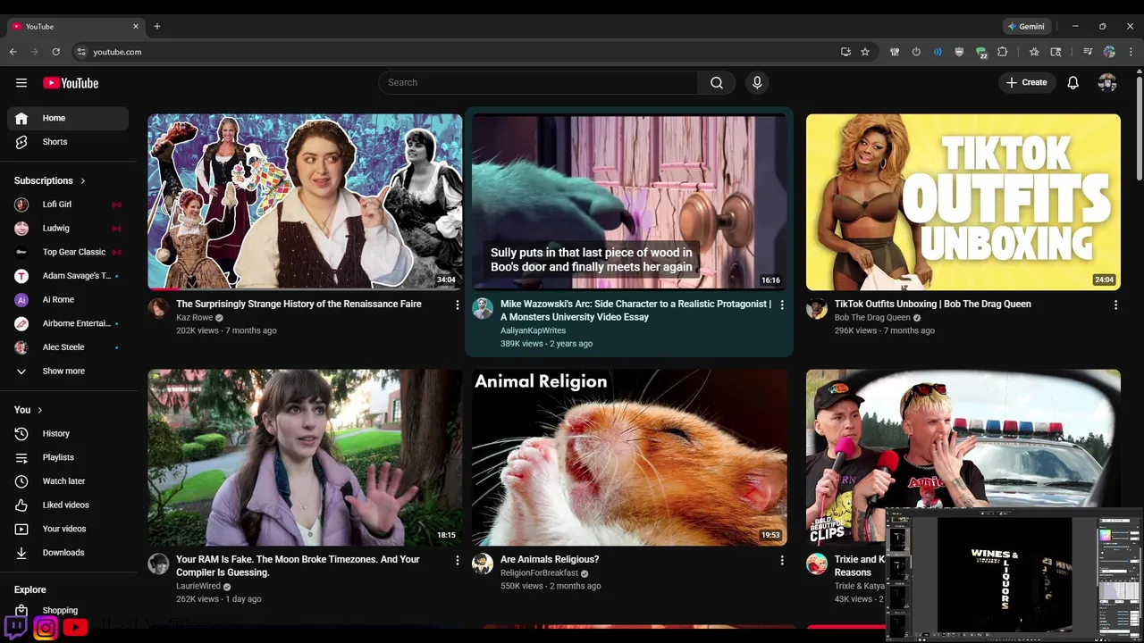The height and width of the screenshot is (643, 1144).
Task: Open Ludwig subscription
Action: click(x=68, y=229)
